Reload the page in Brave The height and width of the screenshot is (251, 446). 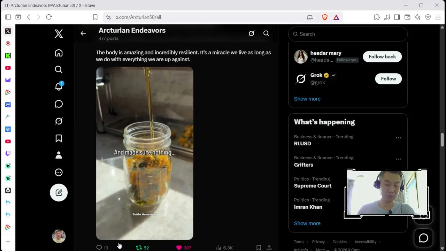tap(49, 17)
